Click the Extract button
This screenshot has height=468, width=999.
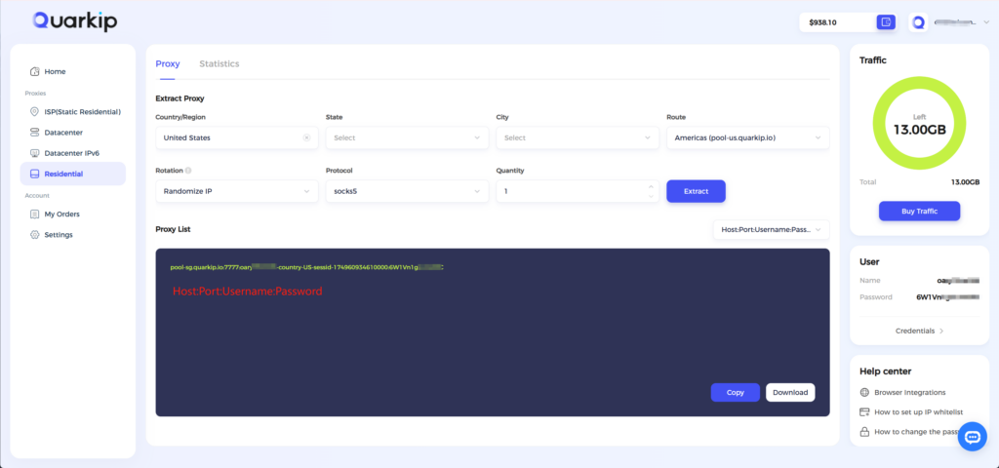coord(696,191)
